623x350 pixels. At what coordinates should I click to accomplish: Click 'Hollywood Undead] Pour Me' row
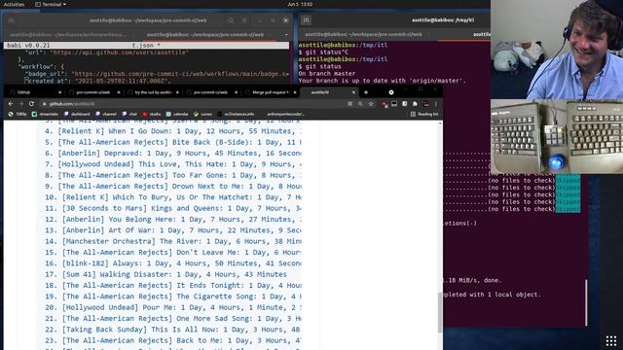pos(173,307)
